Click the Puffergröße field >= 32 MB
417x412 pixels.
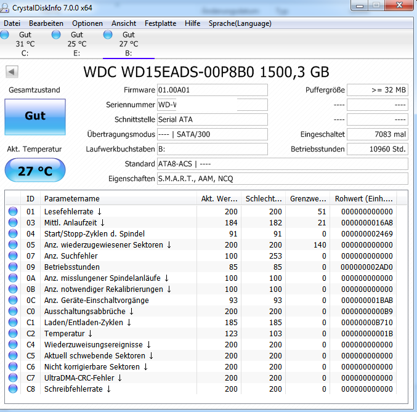point(378,90)
